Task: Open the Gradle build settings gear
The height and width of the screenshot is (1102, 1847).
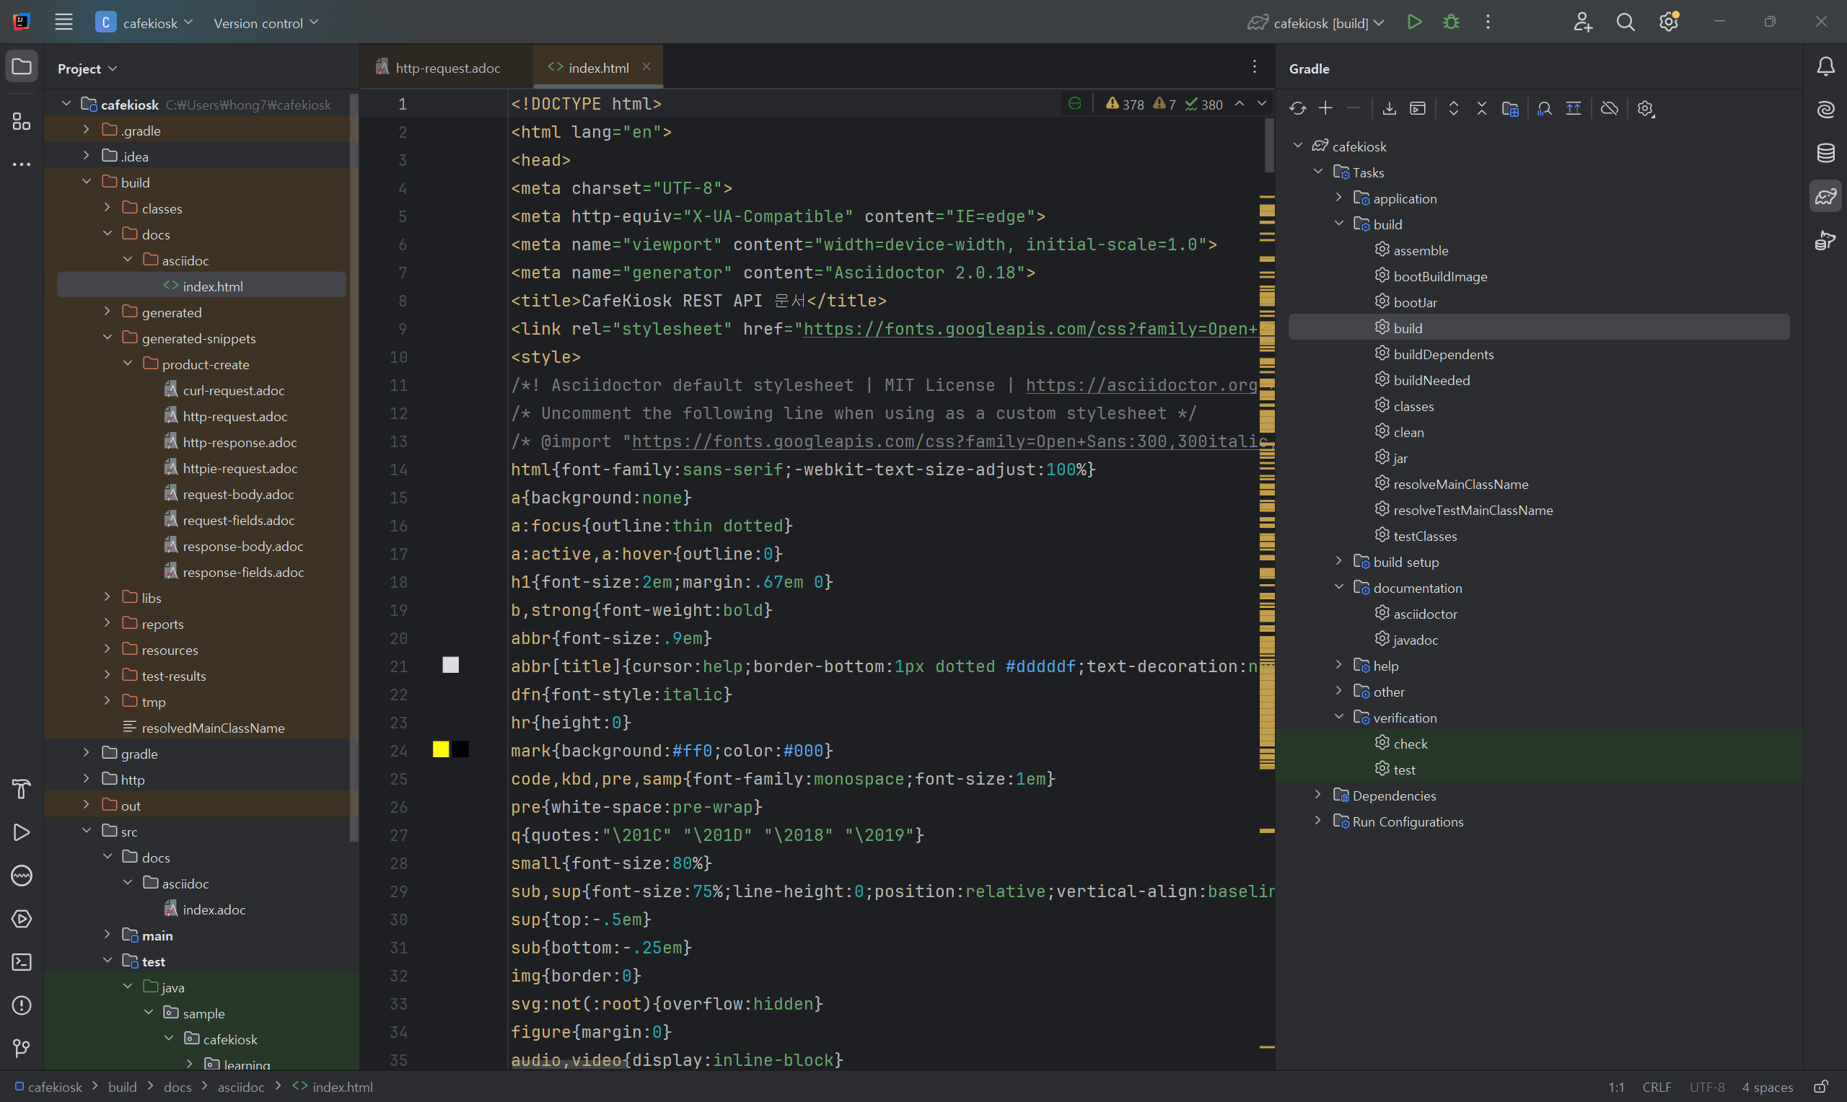Action: [x=1646, y=108]
